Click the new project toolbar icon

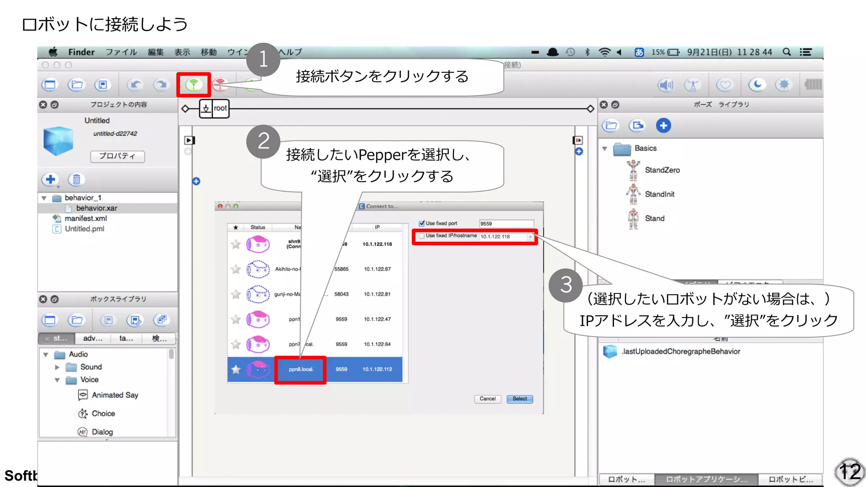point(50,85)
